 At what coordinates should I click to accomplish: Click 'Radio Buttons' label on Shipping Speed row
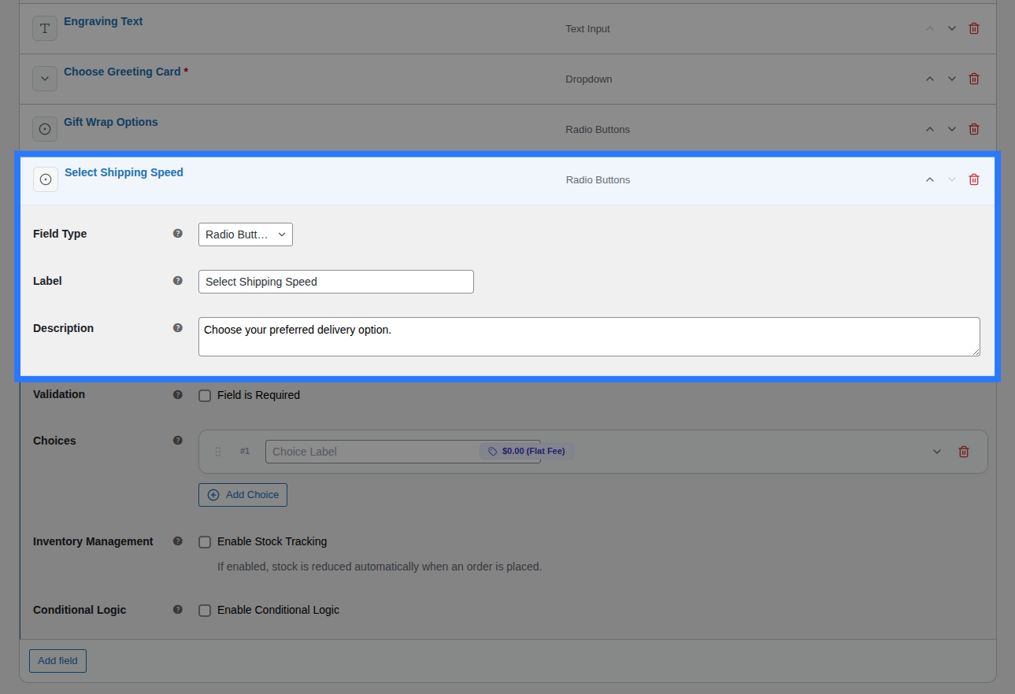598,180
